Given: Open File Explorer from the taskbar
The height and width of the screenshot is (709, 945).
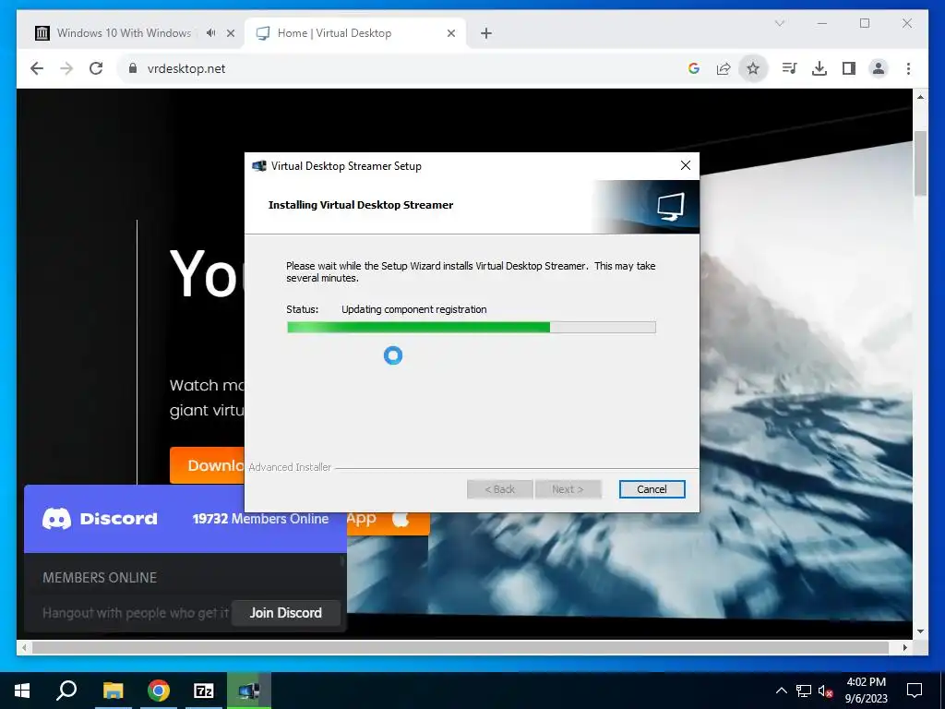Looking at the screenshot, I should [x=113, y=691].
